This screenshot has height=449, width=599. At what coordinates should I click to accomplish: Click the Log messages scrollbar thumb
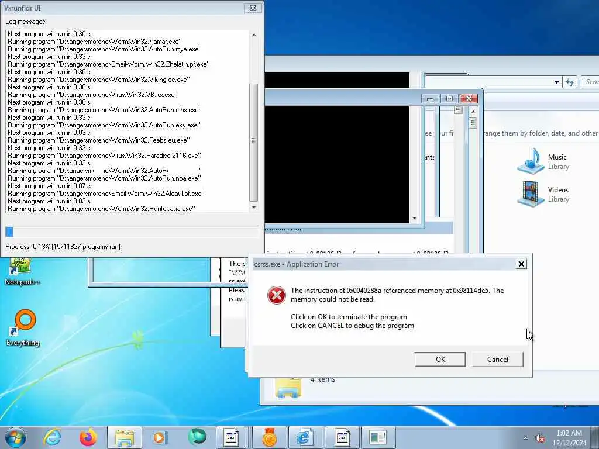pyautogui.click(x=253, y=142)
